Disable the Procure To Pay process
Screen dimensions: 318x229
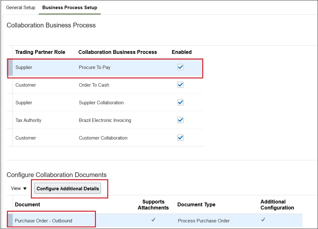click(x=180, y=67)
